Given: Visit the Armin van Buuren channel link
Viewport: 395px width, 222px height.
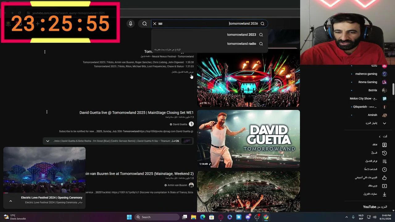Looking at the screenshot, I should coord(177,185).
